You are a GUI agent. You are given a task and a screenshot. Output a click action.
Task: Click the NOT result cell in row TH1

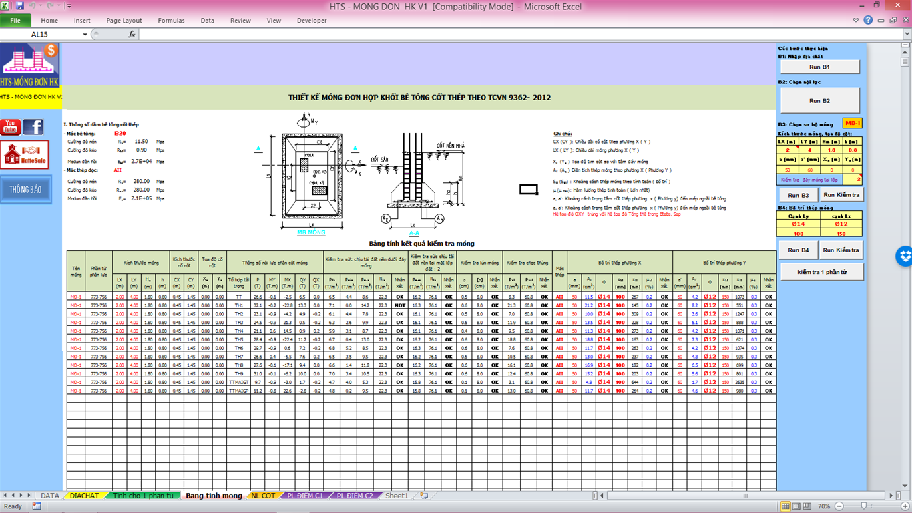pyautogui.click(x=399, y=305)
